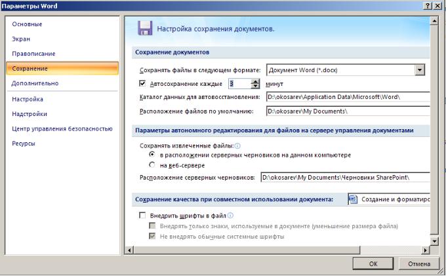Open the file format dropdown Документ Word (*.docx)
The height and width of the screenshot is (276, 446).
(420, 70)
